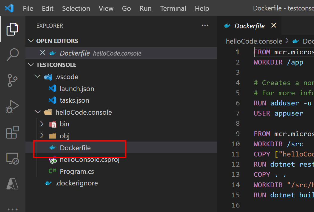Click Docker icon in breadcrumb
The height and width of the screenshot is (212, 314).
295,41
